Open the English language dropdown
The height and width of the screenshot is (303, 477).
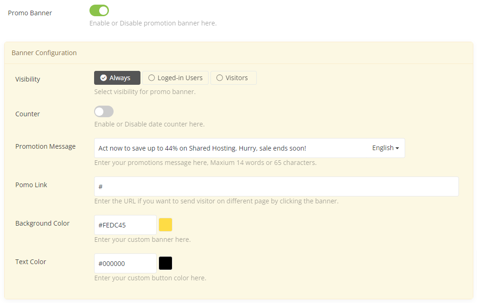coord(385,148)
